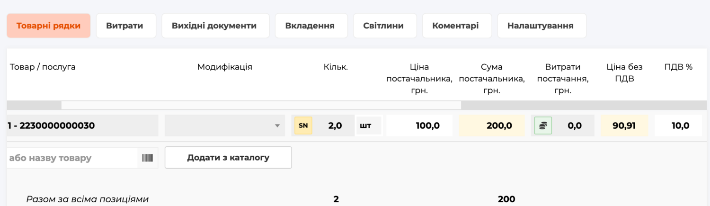
Task: Open the Вихідні документи tab
Action: tap(214, 26)
